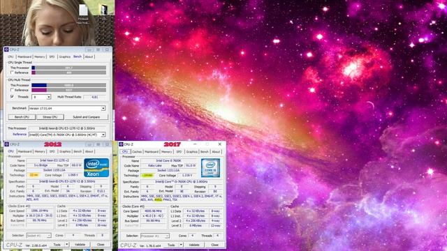Open the Benchmark version dropdown

click(103, 109)
